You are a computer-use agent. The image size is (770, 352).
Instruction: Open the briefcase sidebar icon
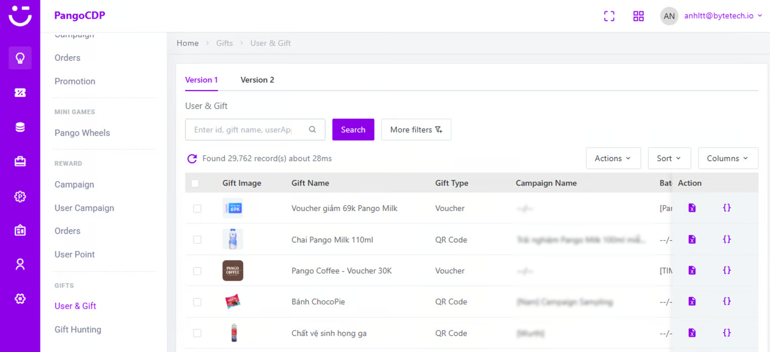tap(20, 161)
